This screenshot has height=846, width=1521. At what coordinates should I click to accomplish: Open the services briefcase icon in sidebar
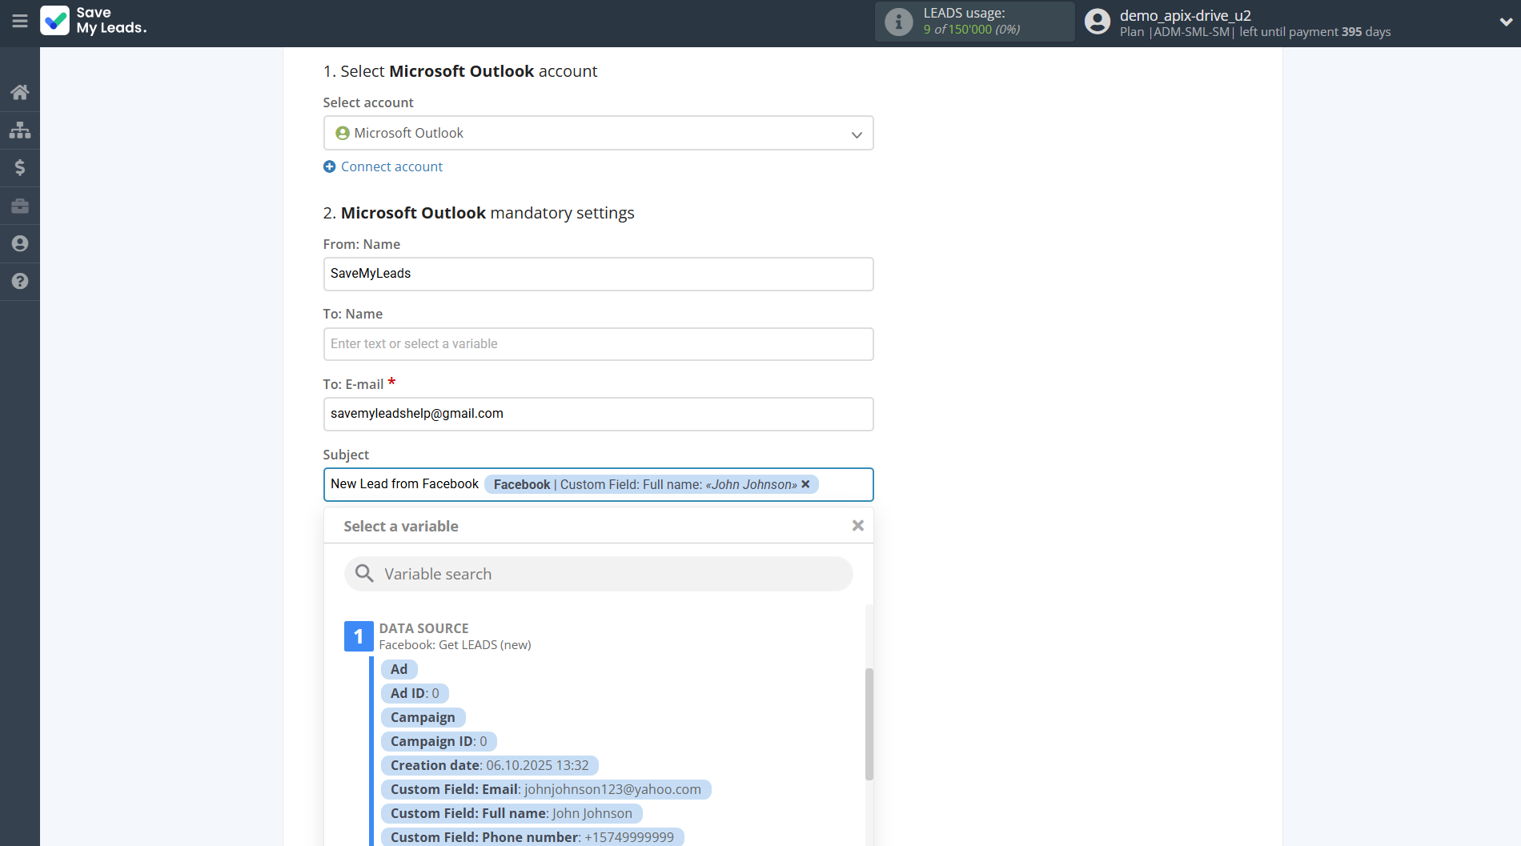coord(19,206)
